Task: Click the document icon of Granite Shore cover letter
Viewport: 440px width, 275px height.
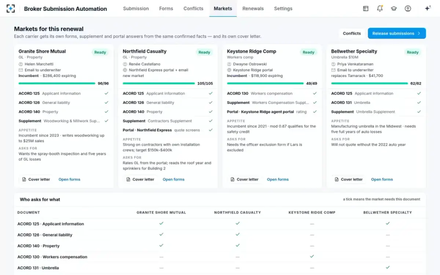Action: tap(24, 179)
